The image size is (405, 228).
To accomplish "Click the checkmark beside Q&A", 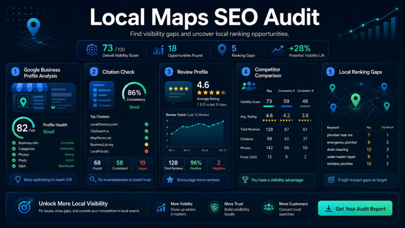I will (x=14, y=166).
